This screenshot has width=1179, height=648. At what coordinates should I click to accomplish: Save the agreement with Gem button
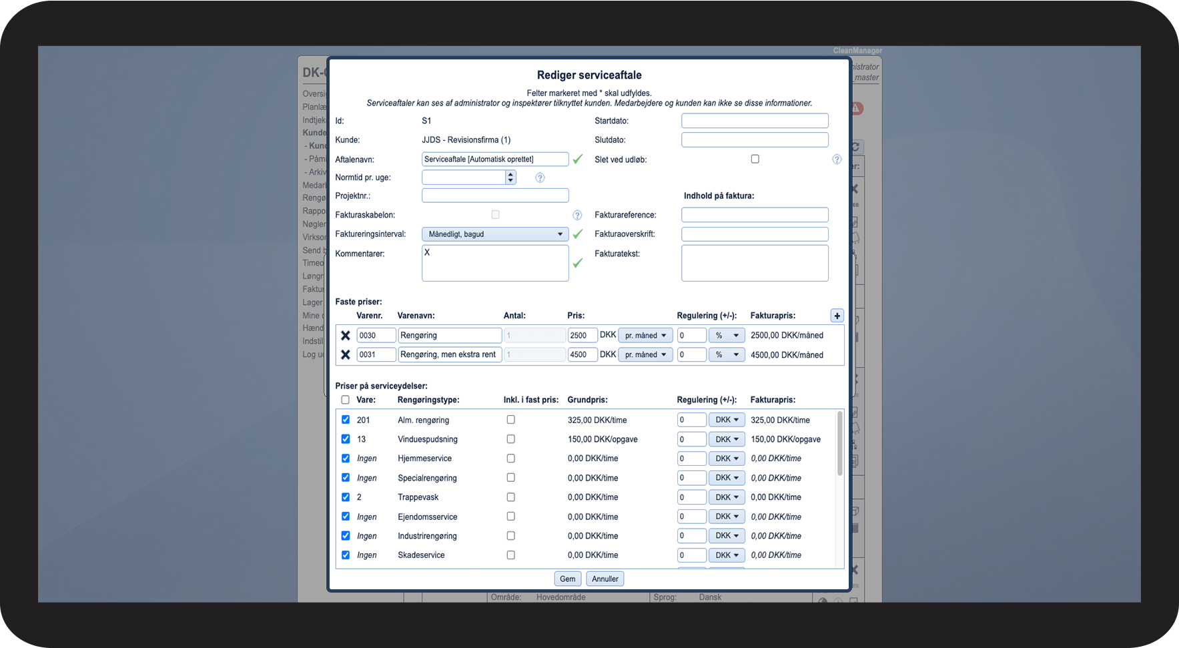[567, 579]
